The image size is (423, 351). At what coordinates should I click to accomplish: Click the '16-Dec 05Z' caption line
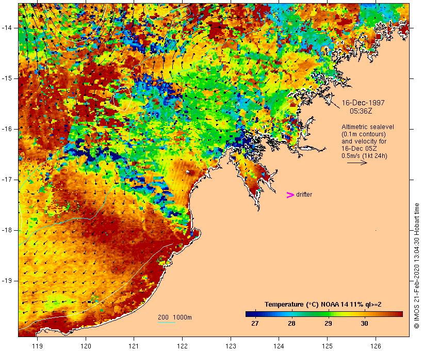359,149
